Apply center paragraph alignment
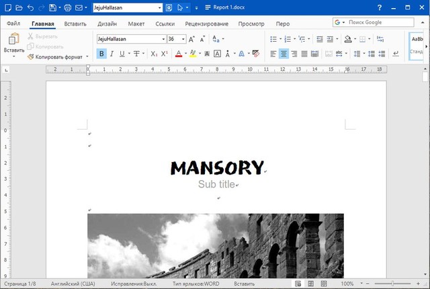Viewport: 430px width, 289px height. (284, 53)
